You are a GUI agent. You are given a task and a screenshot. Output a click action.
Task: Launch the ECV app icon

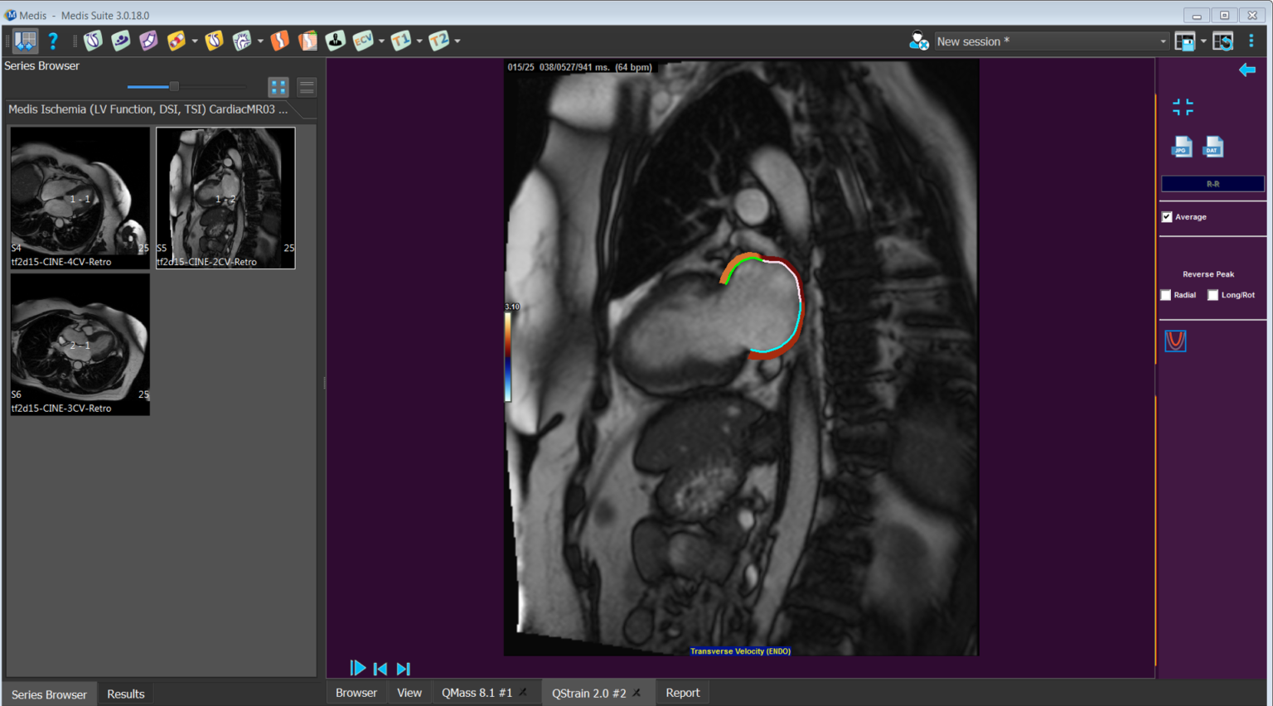pyautogui.click(x=362, y=41)
